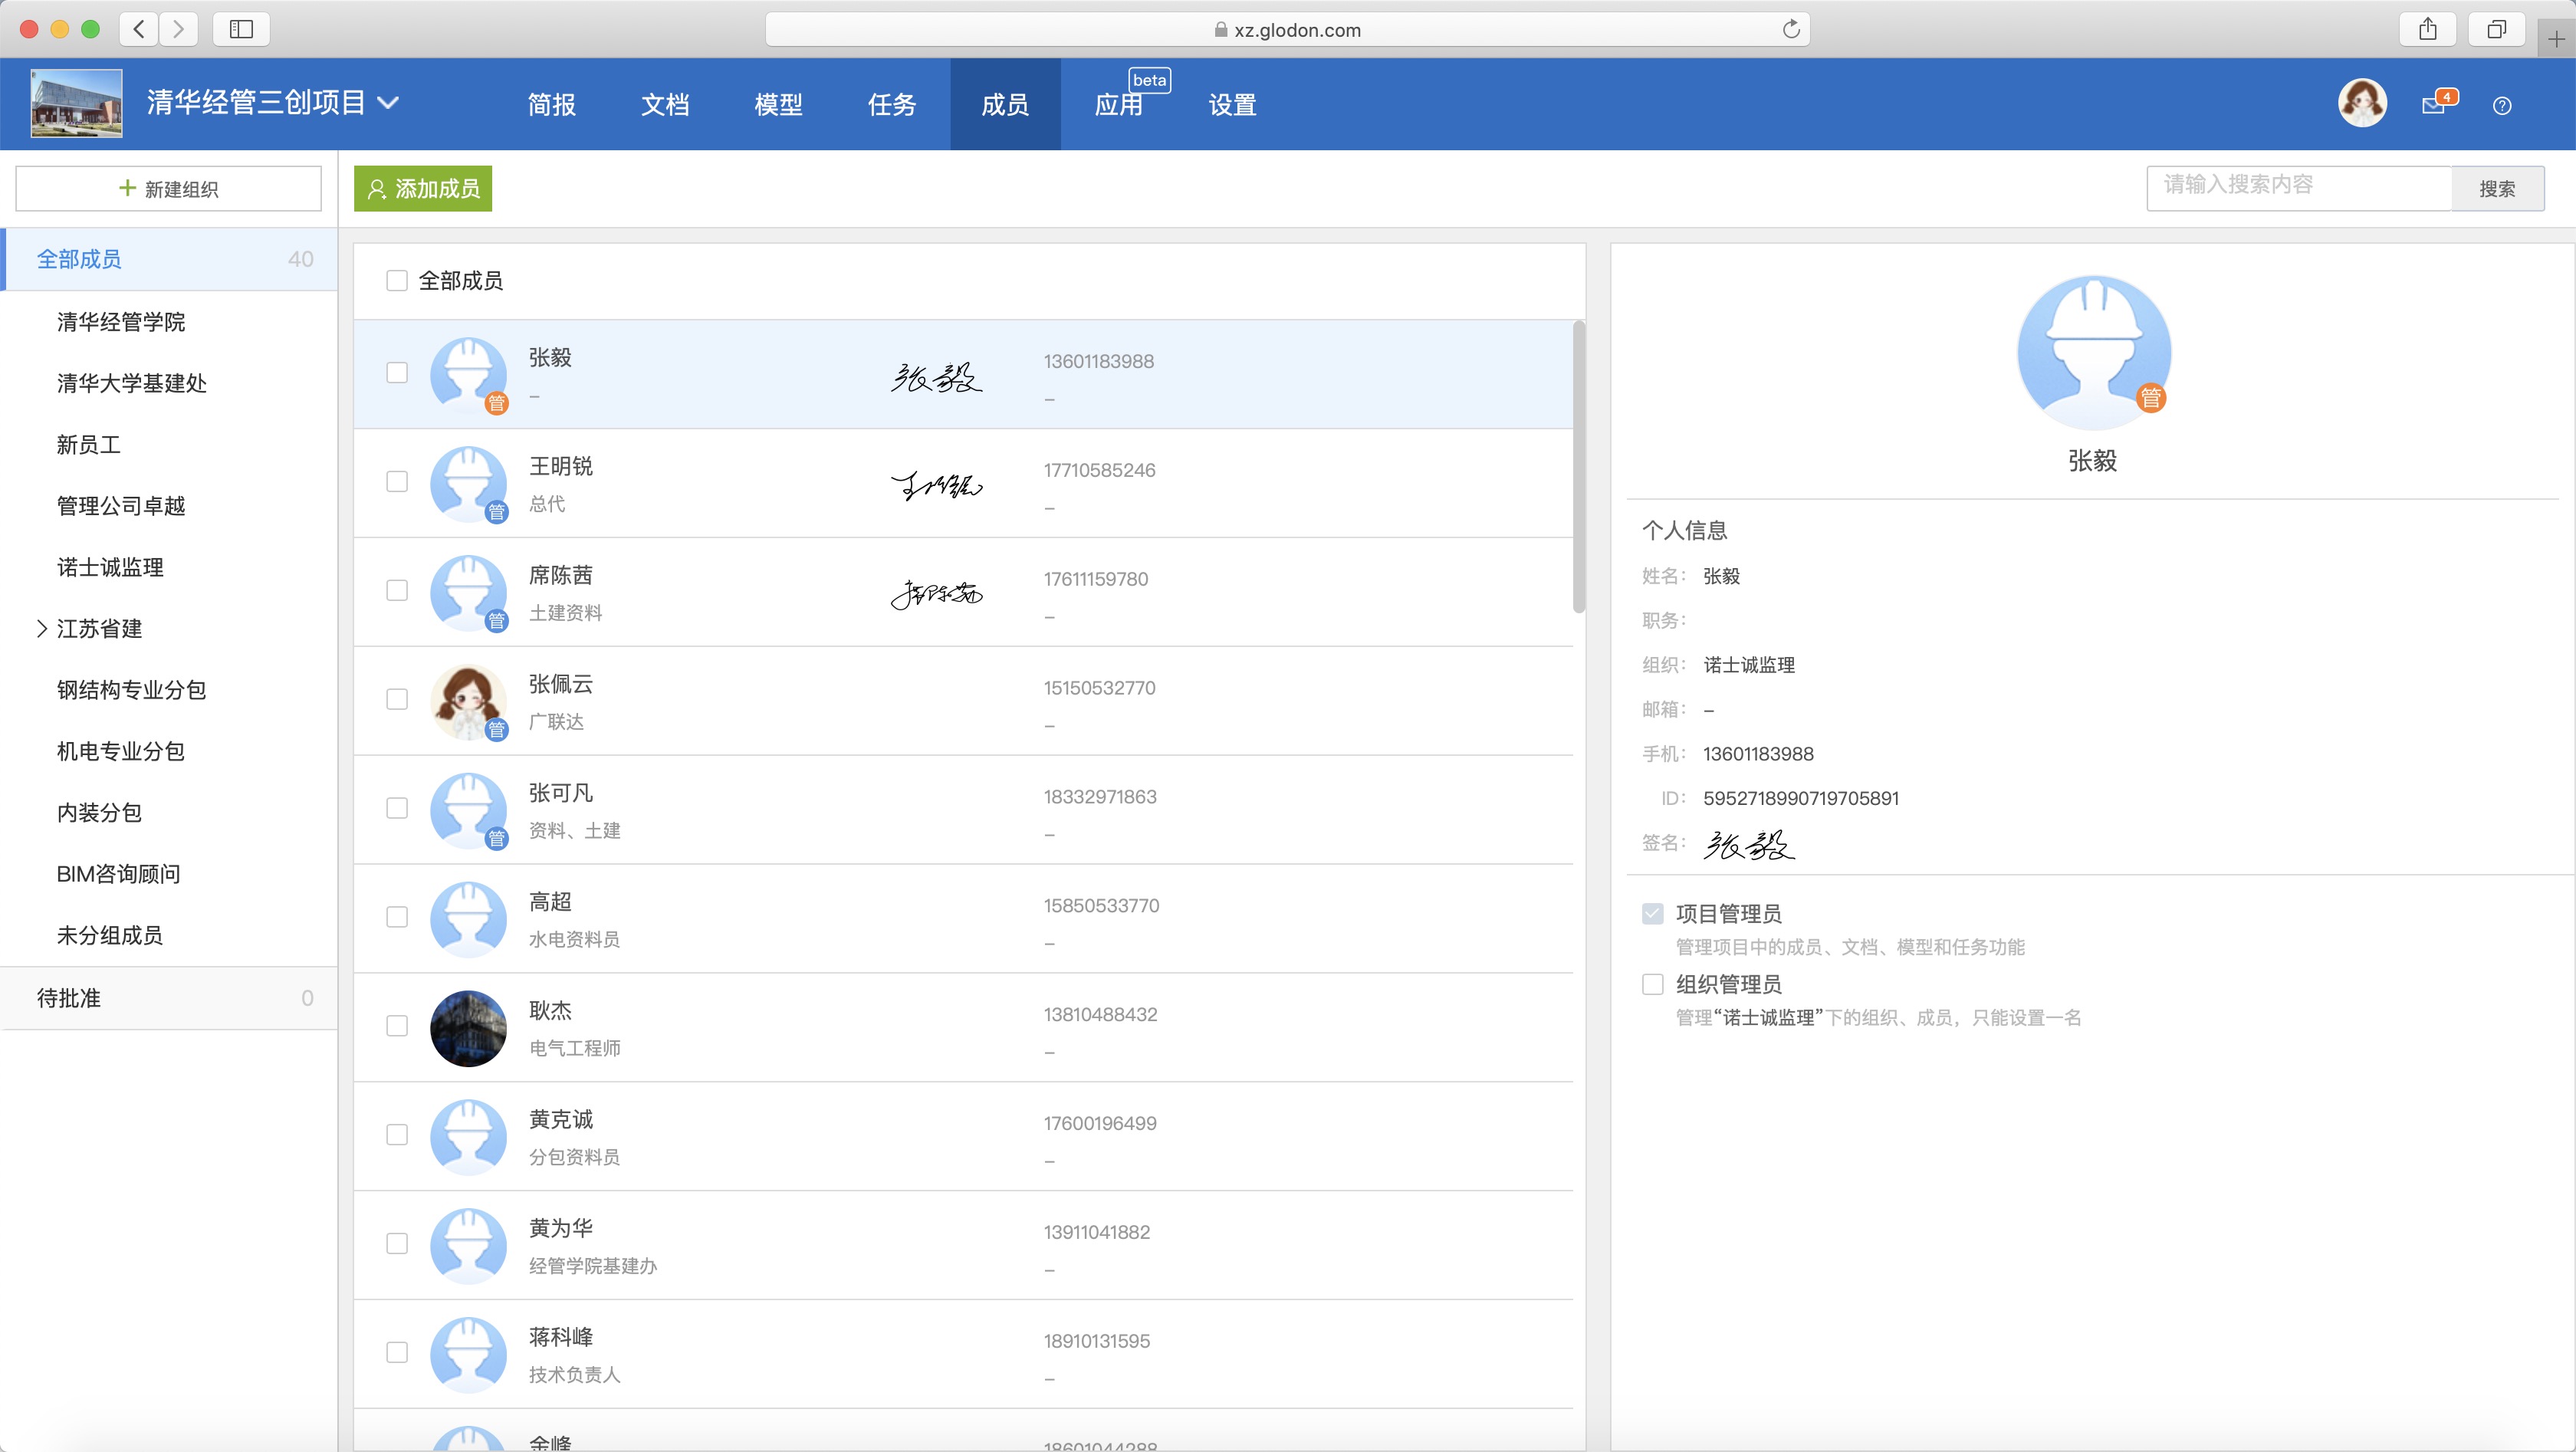Viewport: 2576px width, 1452px height.
Task: Click the browser share icon
Action: tap(2429, 29)
